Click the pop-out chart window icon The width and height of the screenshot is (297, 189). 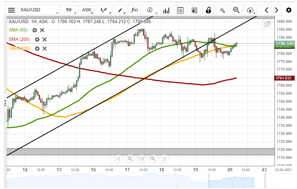pos(267,24)
